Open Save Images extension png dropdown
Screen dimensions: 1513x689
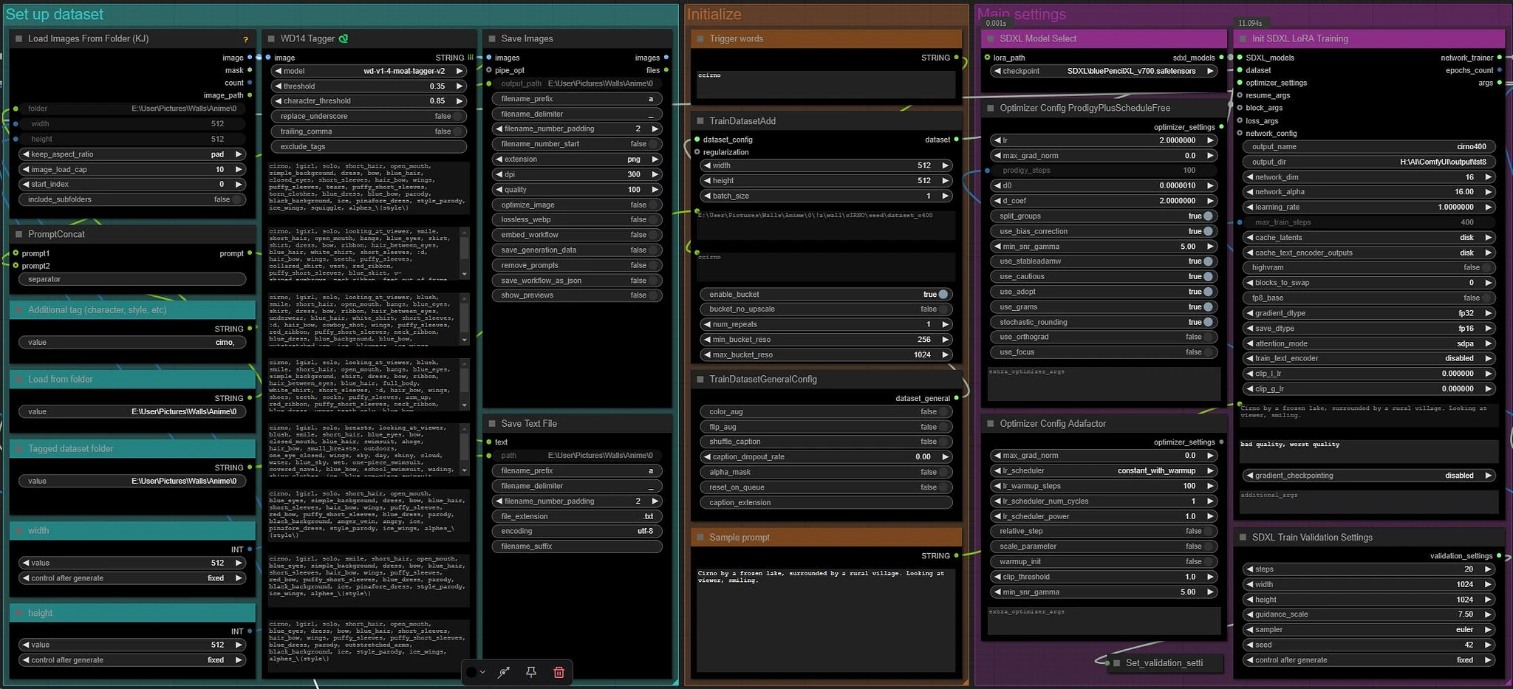click(577, 160)
